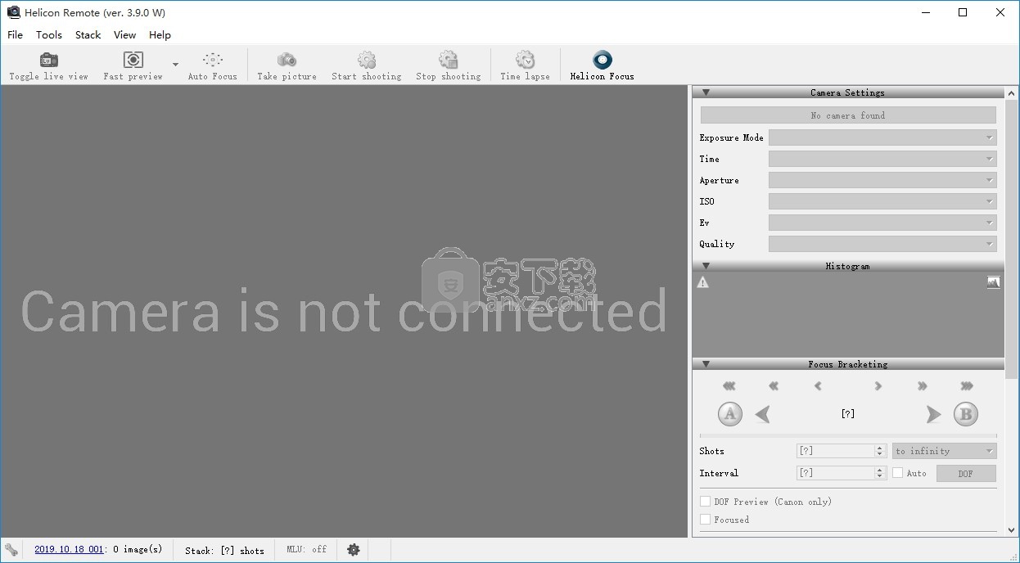The image size is (1020, 563).
Task: Open the View menu
Action: (x=125, y=34)
